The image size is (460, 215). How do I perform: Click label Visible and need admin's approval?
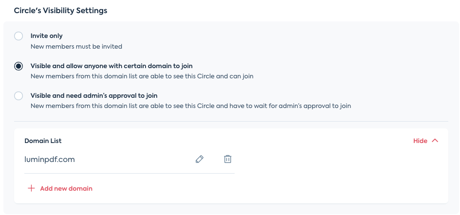[94, 96]
